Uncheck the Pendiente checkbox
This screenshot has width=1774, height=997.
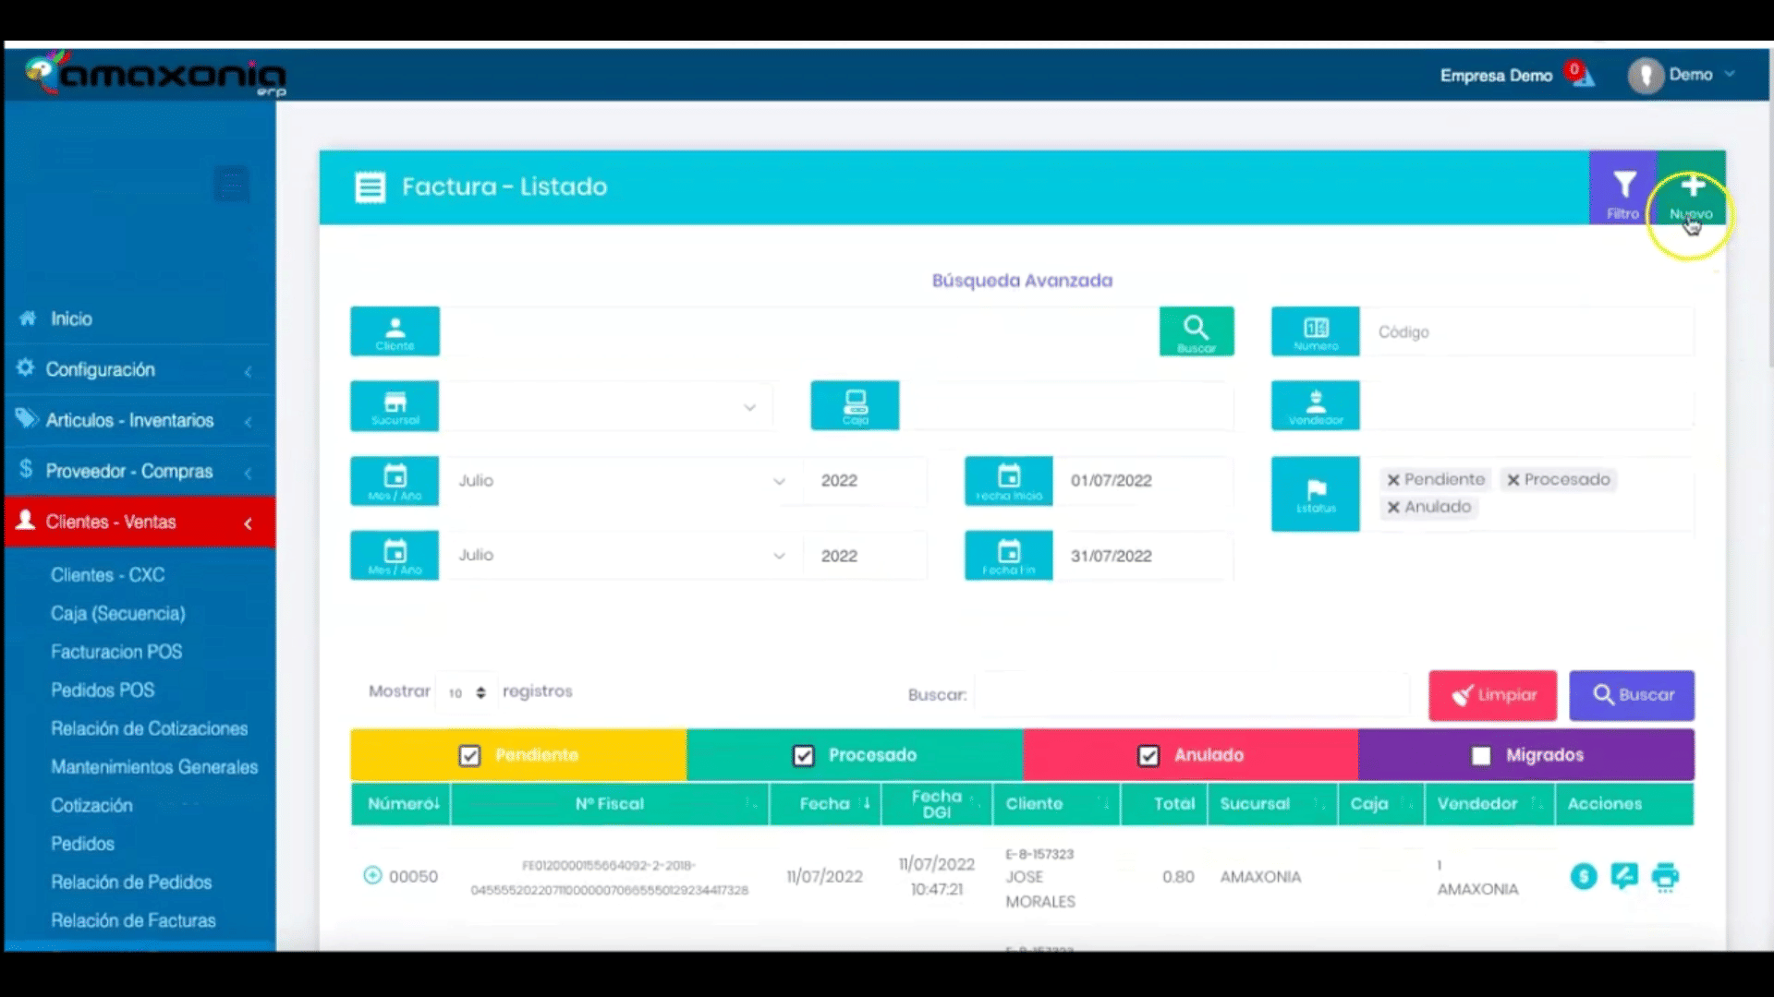469,756
